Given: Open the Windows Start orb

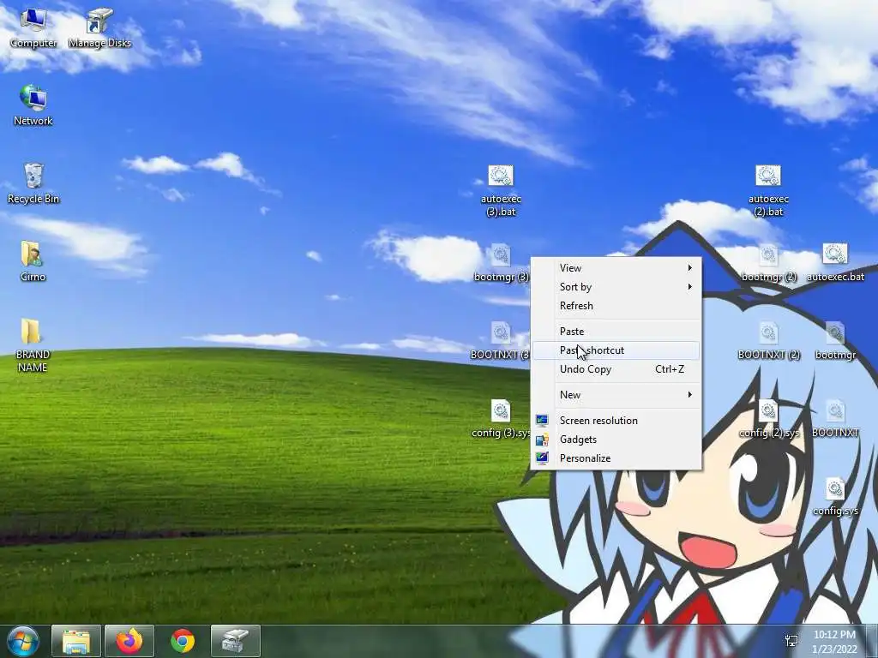Looking at the screenshot, I should pos(23,641).
